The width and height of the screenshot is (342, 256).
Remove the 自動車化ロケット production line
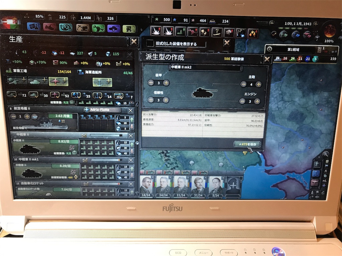click(x=131, y=184)
